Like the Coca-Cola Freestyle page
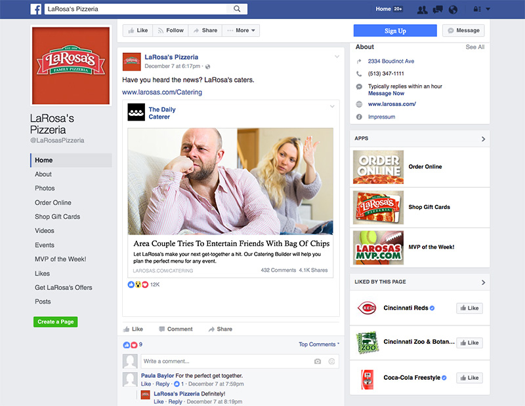 point(469,378)
